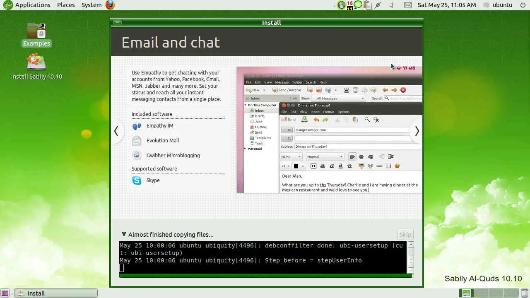This screenshot has width=530, height=298.
Task: Click the 'Supported software' heading
Action: point(154,169)
